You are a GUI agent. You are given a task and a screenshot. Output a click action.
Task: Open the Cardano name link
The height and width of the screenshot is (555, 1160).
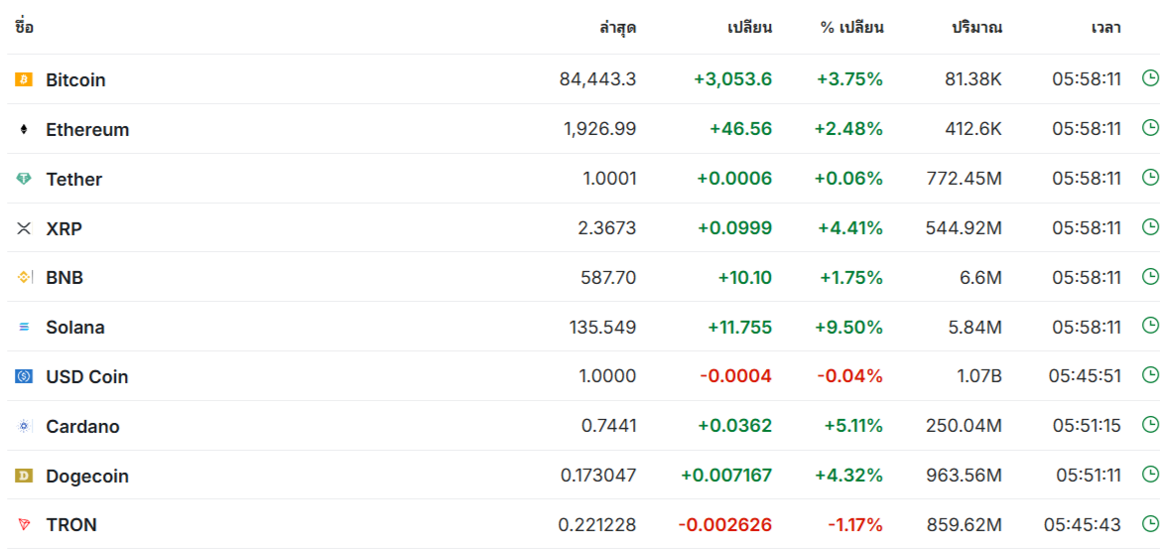click(x=83, y=426)
